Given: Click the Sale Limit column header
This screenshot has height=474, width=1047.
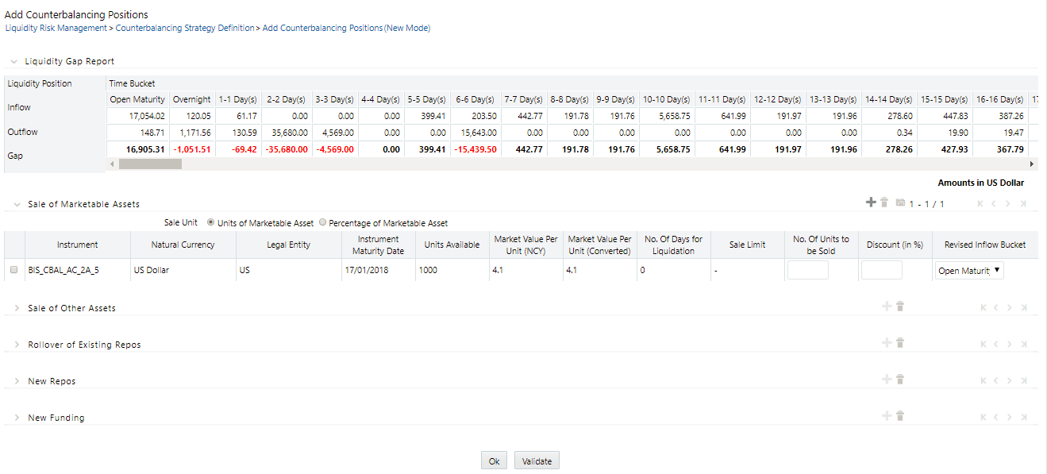Looking at the screenshot, I should coord(747,245).
